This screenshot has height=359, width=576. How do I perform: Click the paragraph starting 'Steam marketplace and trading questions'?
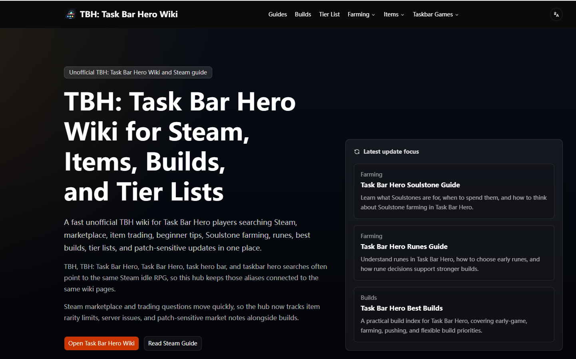[x=192, y=312]
